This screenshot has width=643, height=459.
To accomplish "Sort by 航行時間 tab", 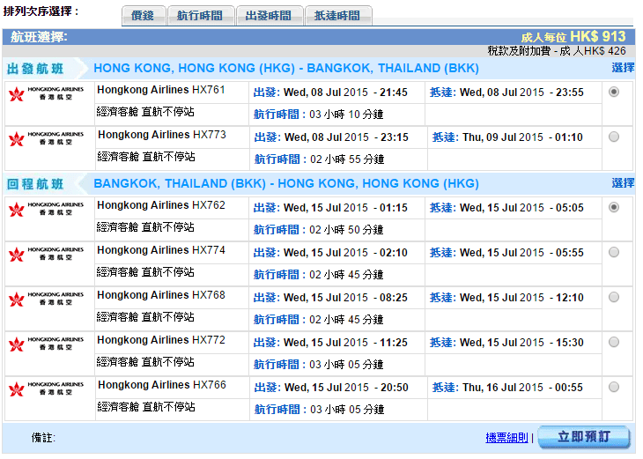I will coord(201,16).
